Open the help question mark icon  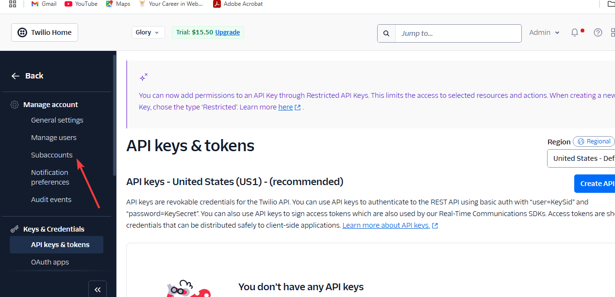[598, 32]
